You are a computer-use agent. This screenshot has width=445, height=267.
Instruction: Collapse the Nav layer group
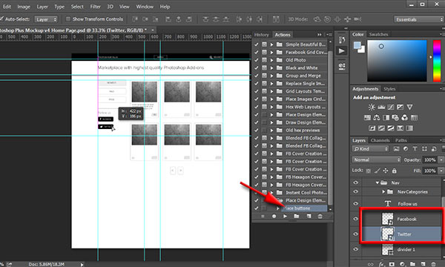tap(378, 182)
